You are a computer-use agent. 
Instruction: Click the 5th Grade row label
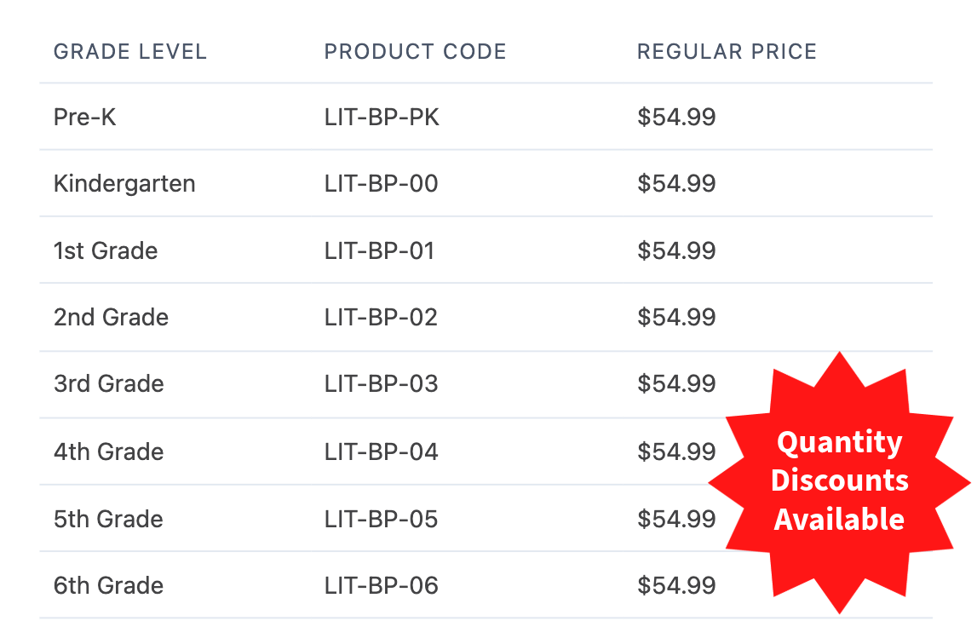coord(108,519)
